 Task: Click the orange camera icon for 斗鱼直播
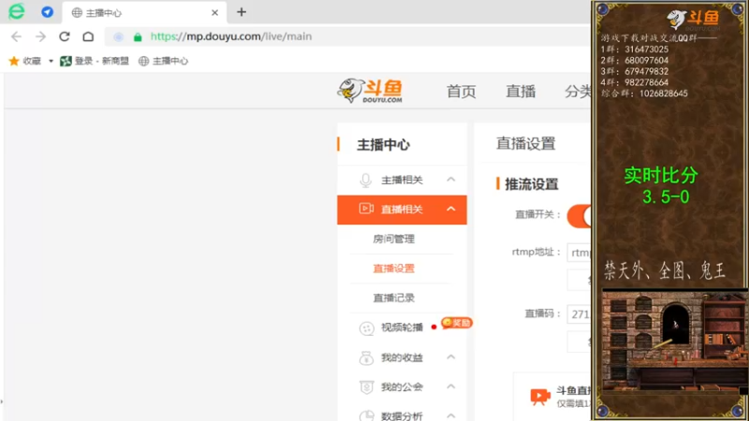[x=540, y=397]
